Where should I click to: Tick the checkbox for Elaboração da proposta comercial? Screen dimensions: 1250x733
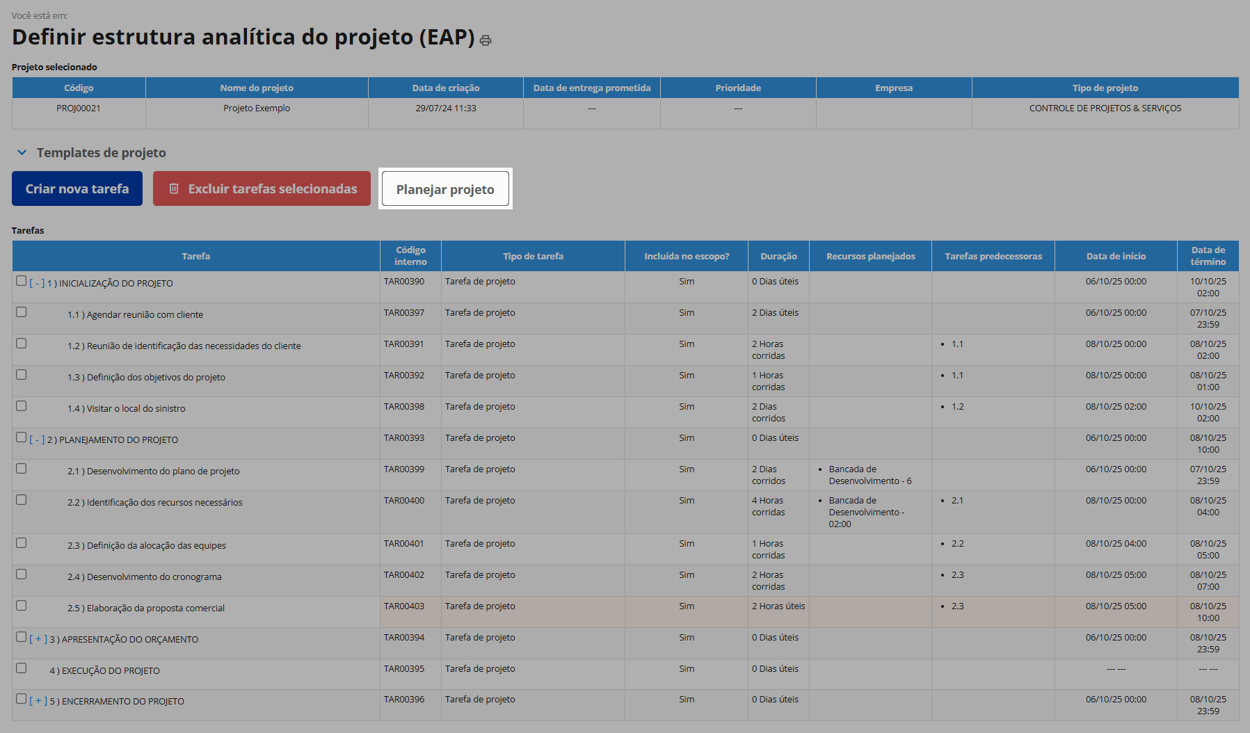click(22, 606)
